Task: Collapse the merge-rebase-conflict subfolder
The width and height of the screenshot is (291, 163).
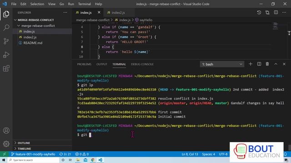Action: pyautogui.click(x=42, y=26)
